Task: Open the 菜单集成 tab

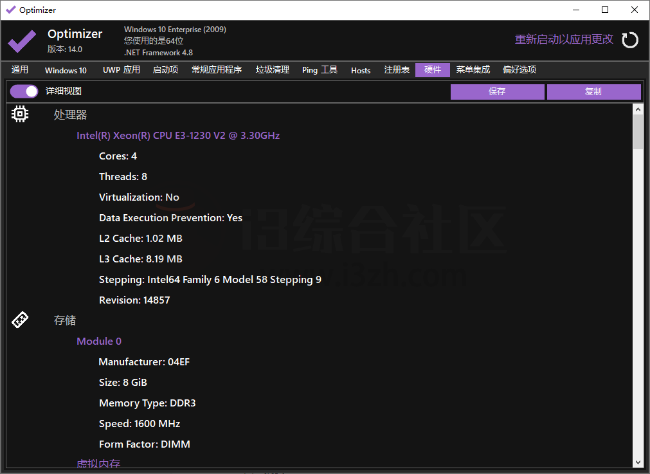Action: [x=473, y=69]
